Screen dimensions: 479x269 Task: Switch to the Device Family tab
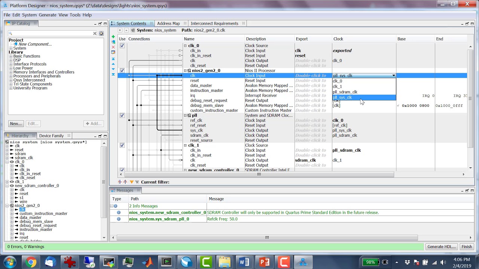point(51,136)
